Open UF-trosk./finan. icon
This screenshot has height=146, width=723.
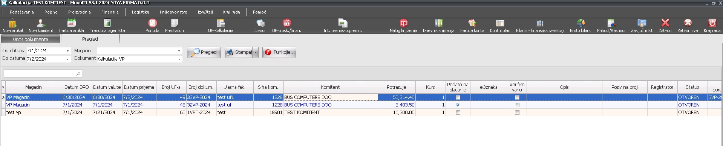pos(286,26)
